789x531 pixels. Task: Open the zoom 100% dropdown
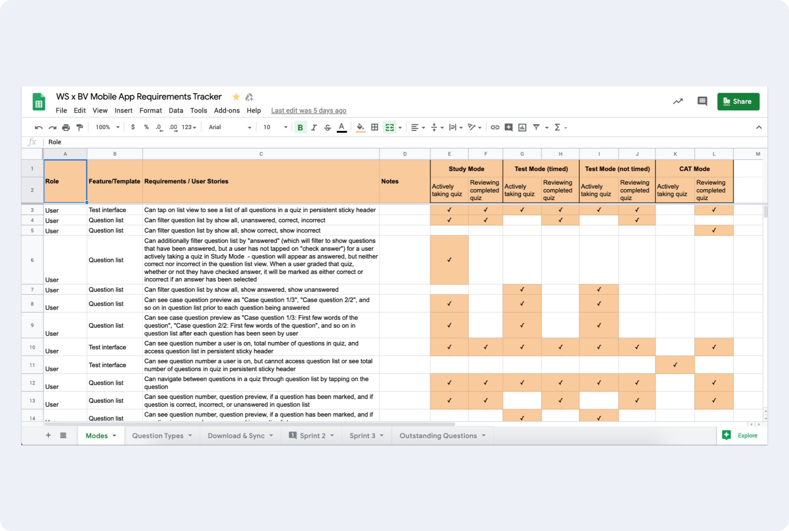[x=108, y=127]
